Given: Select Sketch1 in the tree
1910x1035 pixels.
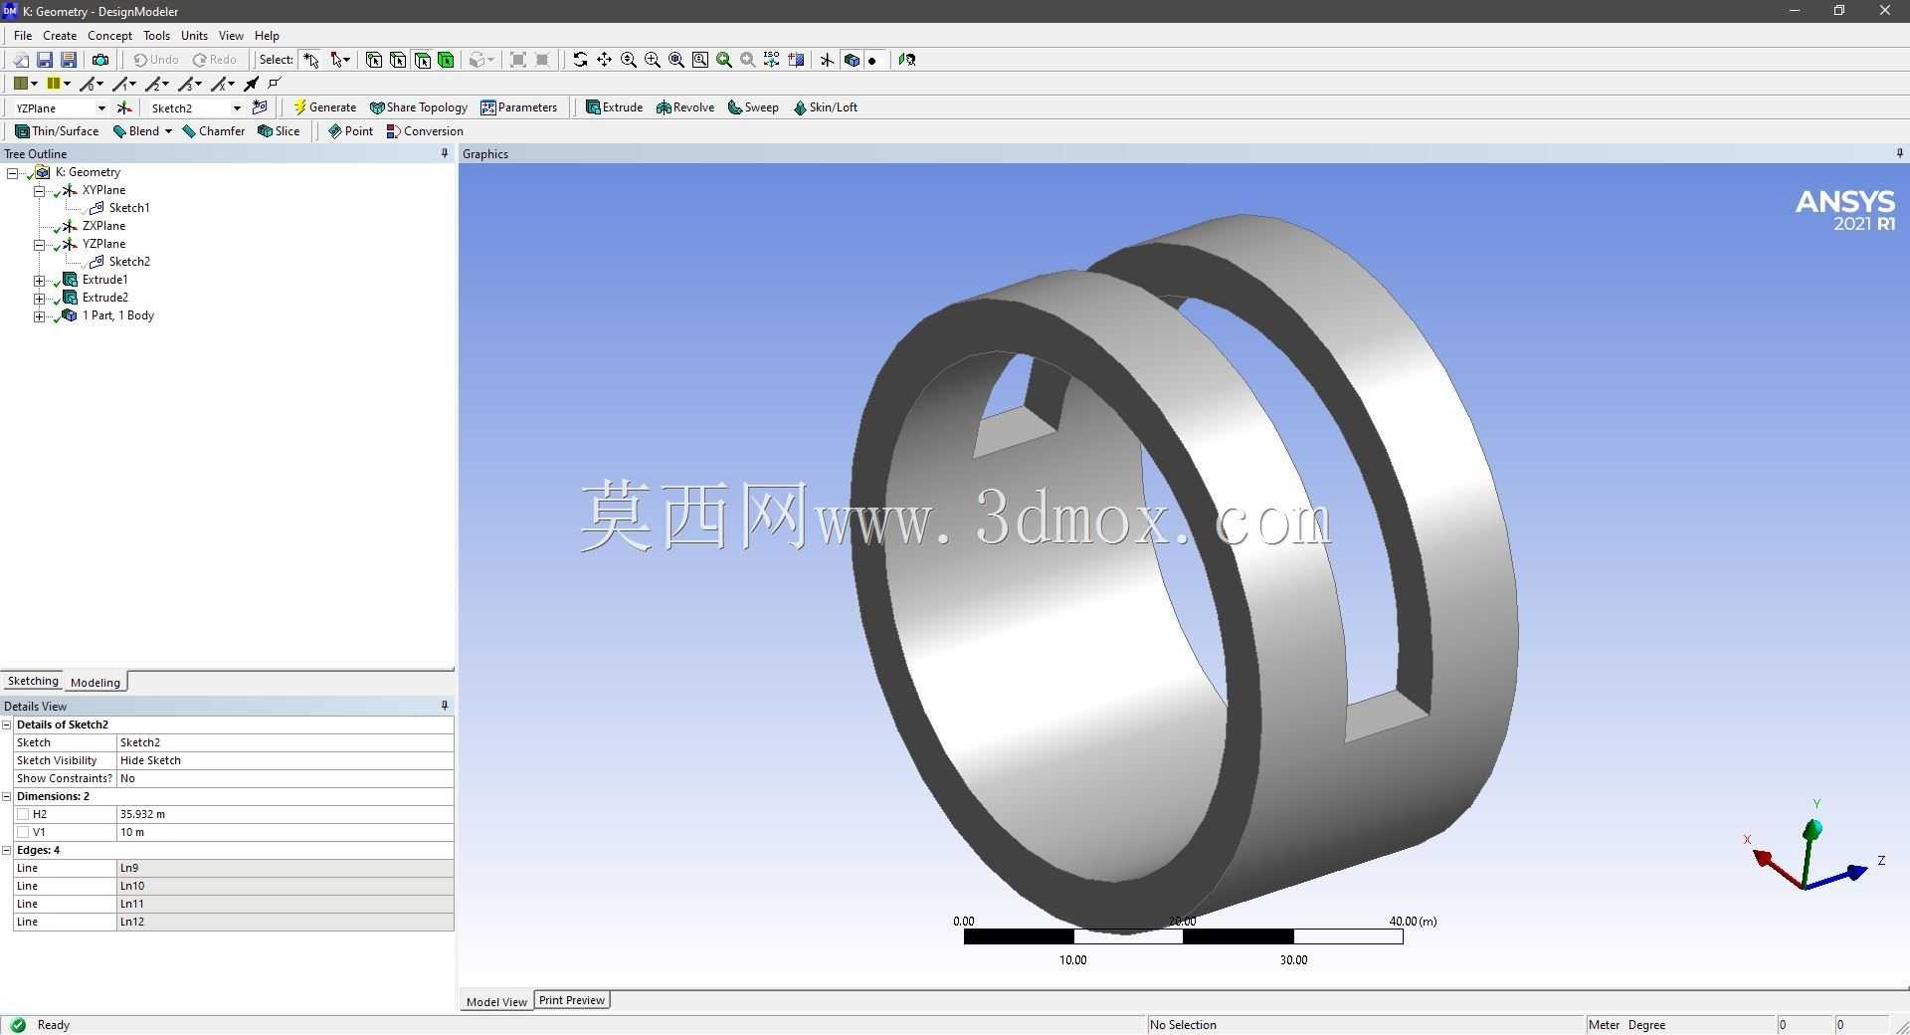Looking at the screenshot, I should [128, 208].
